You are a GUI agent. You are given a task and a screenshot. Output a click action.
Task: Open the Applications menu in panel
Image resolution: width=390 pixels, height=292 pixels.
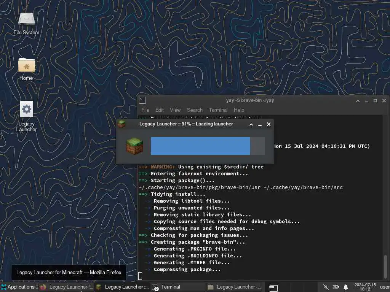coord(18,287)
